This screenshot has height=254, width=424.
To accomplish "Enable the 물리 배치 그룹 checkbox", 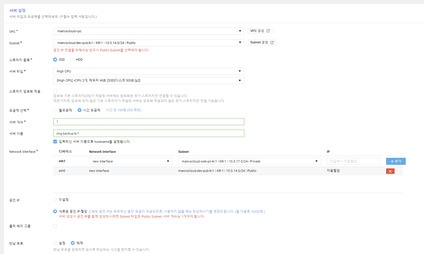I will (x=55, y=226).
